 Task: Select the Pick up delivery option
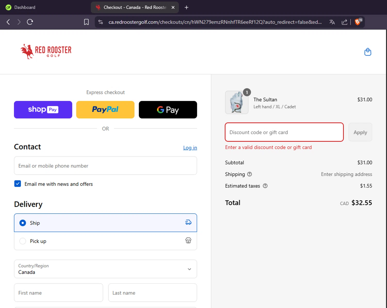[x=106, y=241]
